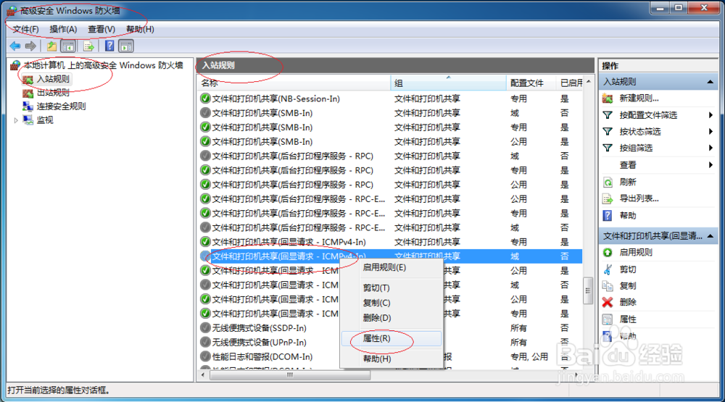Click the rules list scroll-up arrow
The width and height of the screenshot is (725, 402).
pos(588,82)
